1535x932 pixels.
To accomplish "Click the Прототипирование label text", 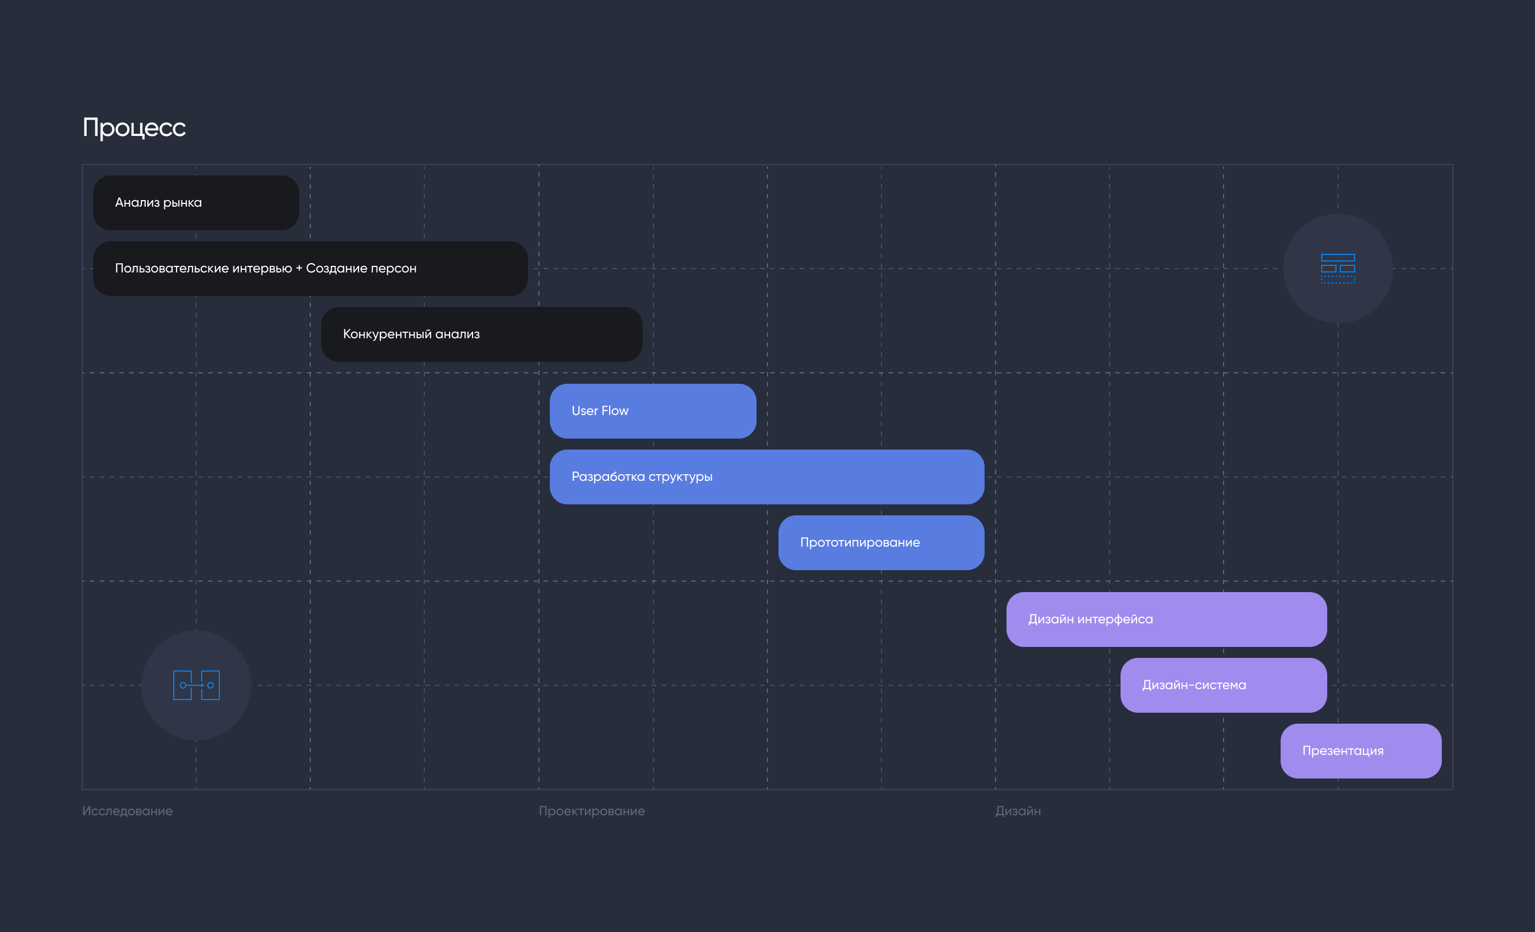I will (860, 543).
